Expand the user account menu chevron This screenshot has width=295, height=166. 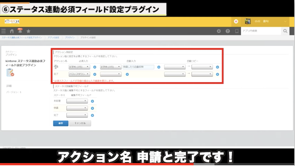[285, 22]
